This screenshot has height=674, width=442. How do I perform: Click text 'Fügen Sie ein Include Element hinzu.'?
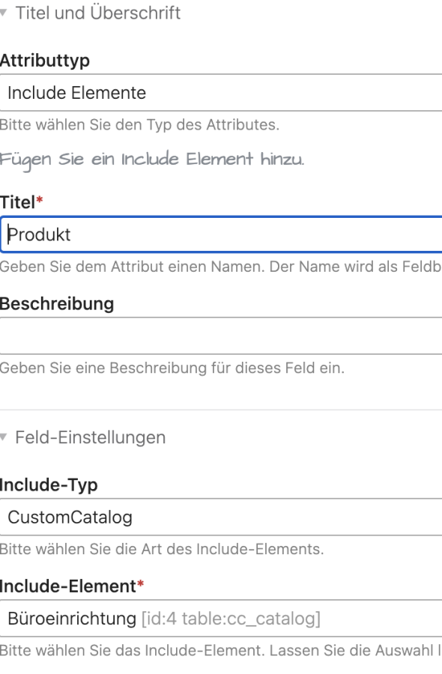point(152,160)
